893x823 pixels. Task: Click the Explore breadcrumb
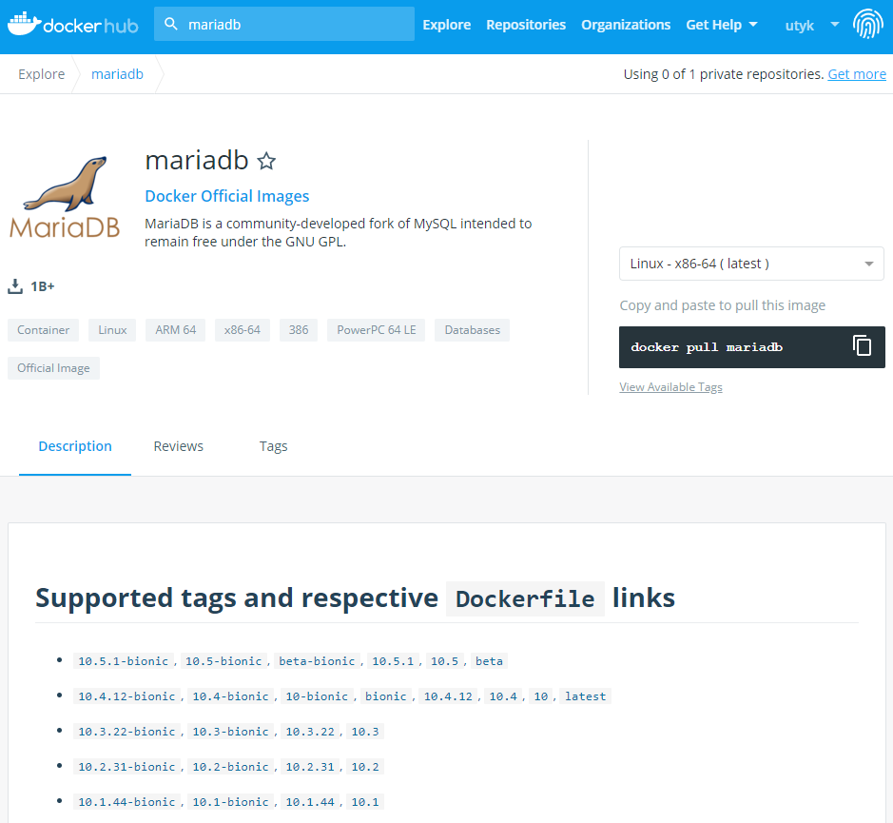click(x=42, y=74)
